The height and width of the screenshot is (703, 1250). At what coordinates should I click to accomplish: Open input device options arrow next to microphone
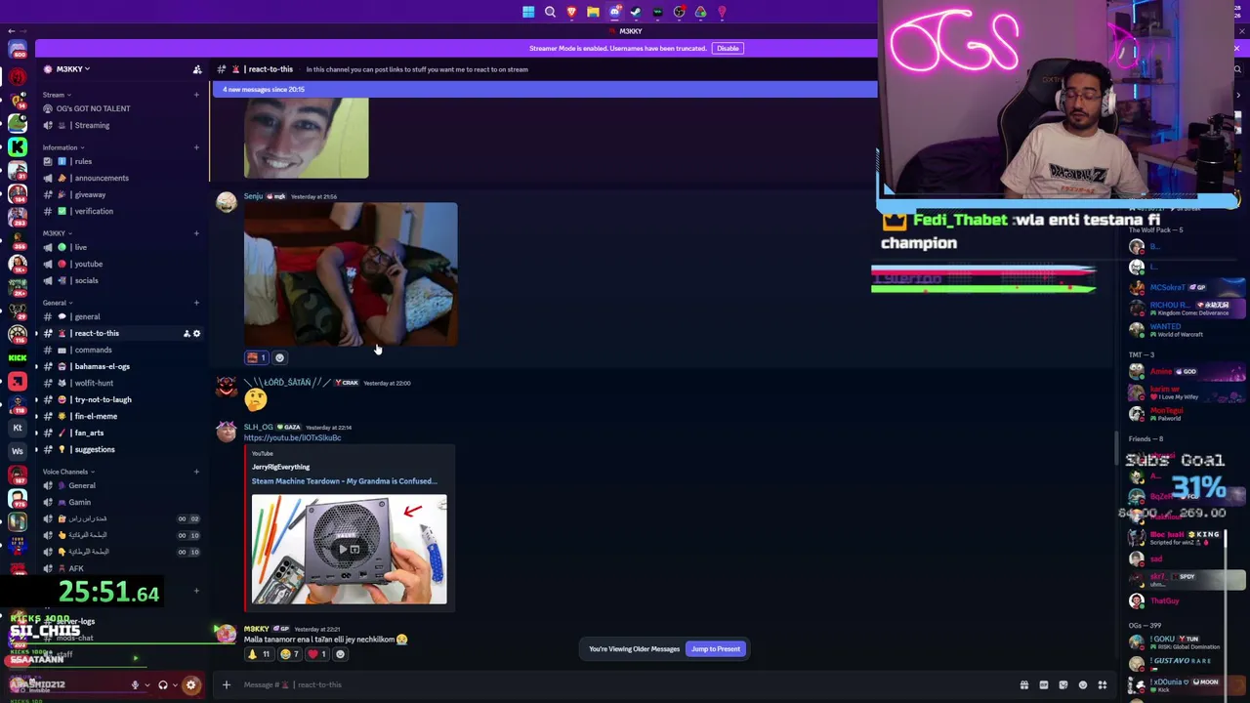click(x=146, y=684)
